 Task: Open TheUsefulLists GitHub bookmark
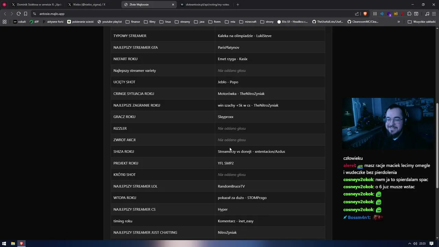point(327,22)
